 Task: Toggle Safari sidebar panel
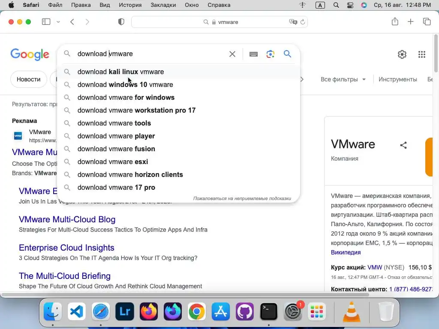tap(46, 22)
